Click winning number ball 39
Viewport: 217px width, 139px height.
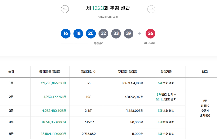[129, 33]
